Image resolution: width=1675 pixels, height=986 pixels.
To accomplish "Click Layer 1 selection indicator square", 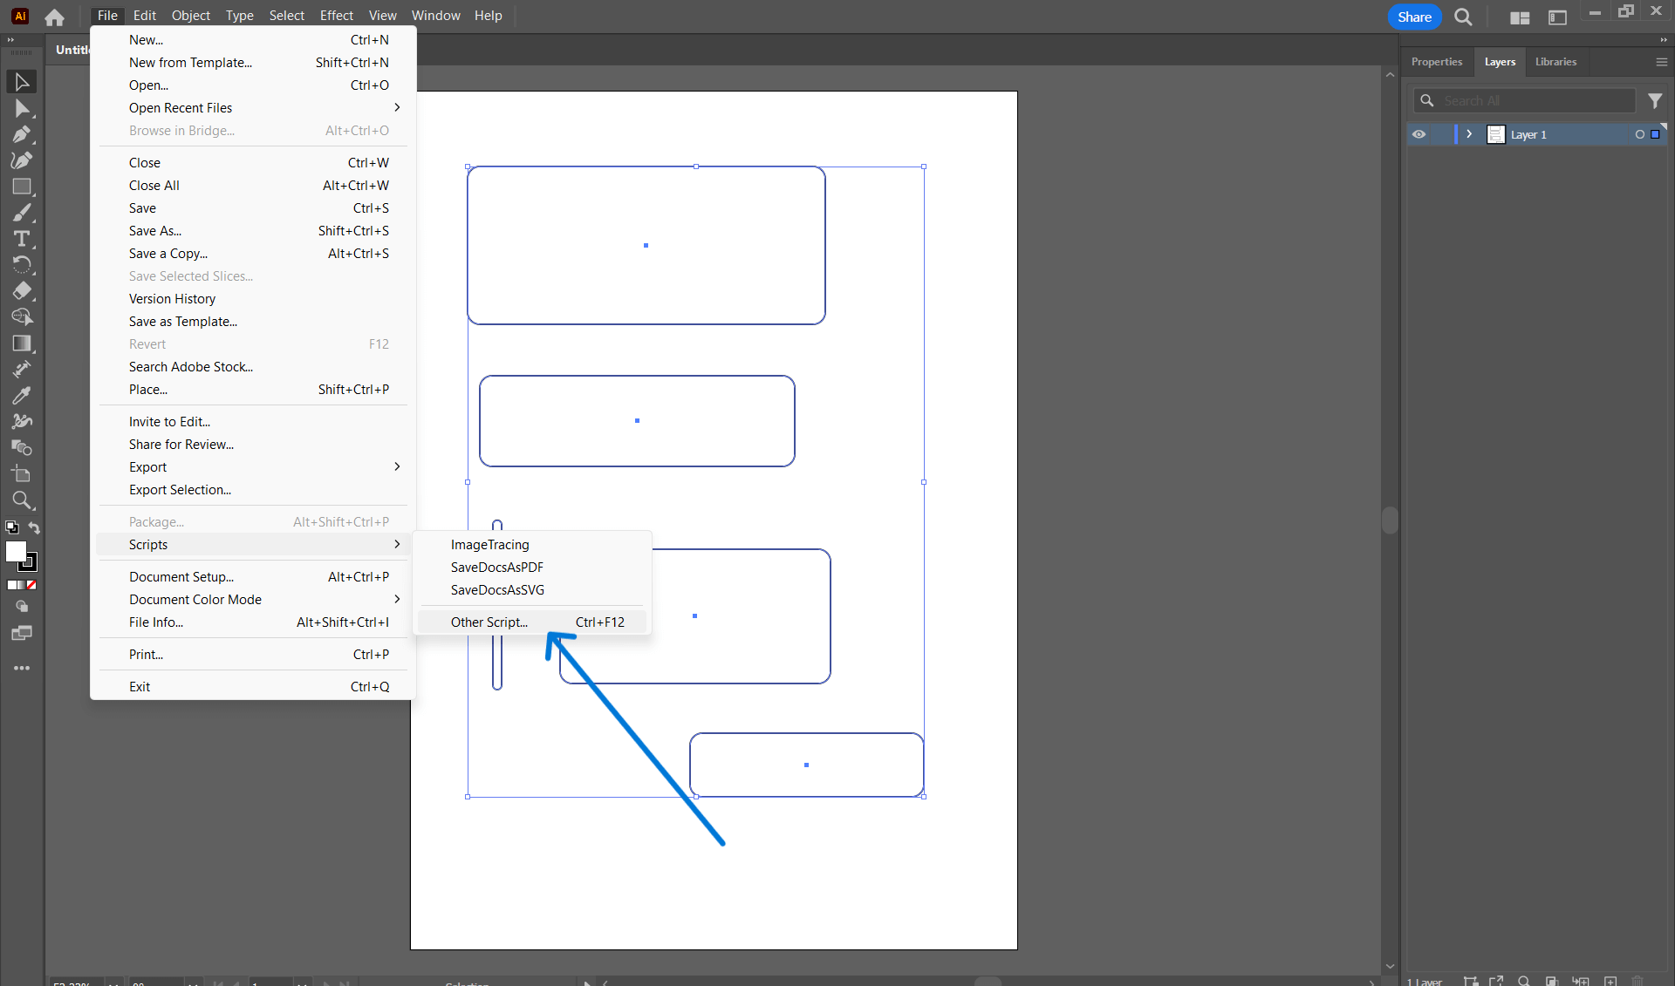I will click(1655, 134).
